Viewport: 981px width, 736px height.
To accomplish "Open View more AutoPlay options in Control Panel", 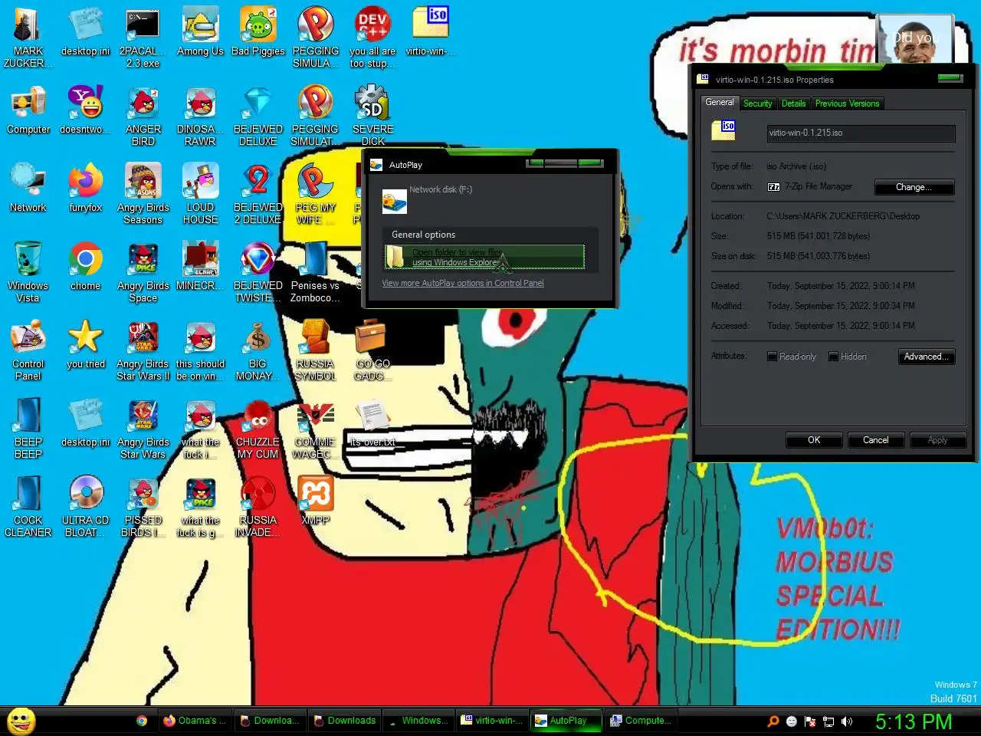I will (x=463, y=283).
